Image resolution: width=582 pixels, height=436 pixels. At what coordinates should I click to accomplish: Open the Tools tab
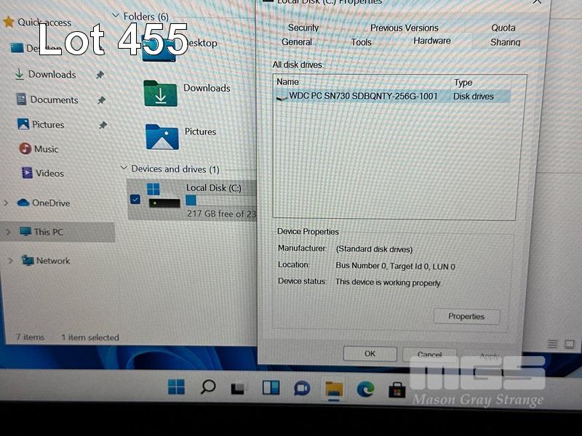click(361, 42)
